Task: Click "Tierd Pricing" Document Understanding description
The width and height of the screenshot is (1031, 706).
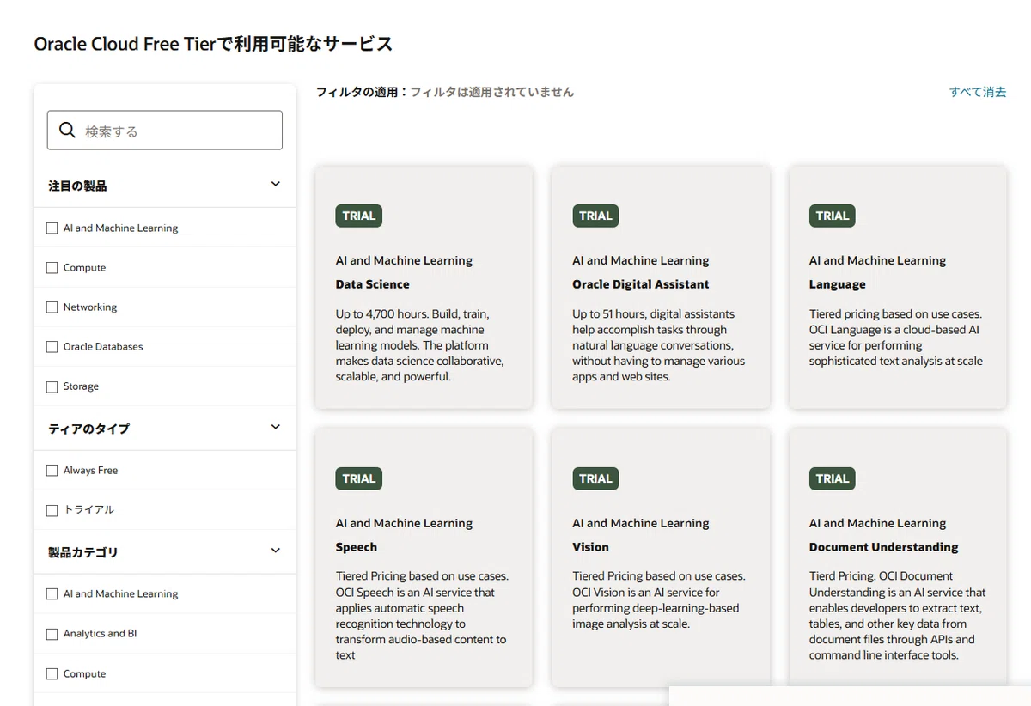Action: [898, 616]
